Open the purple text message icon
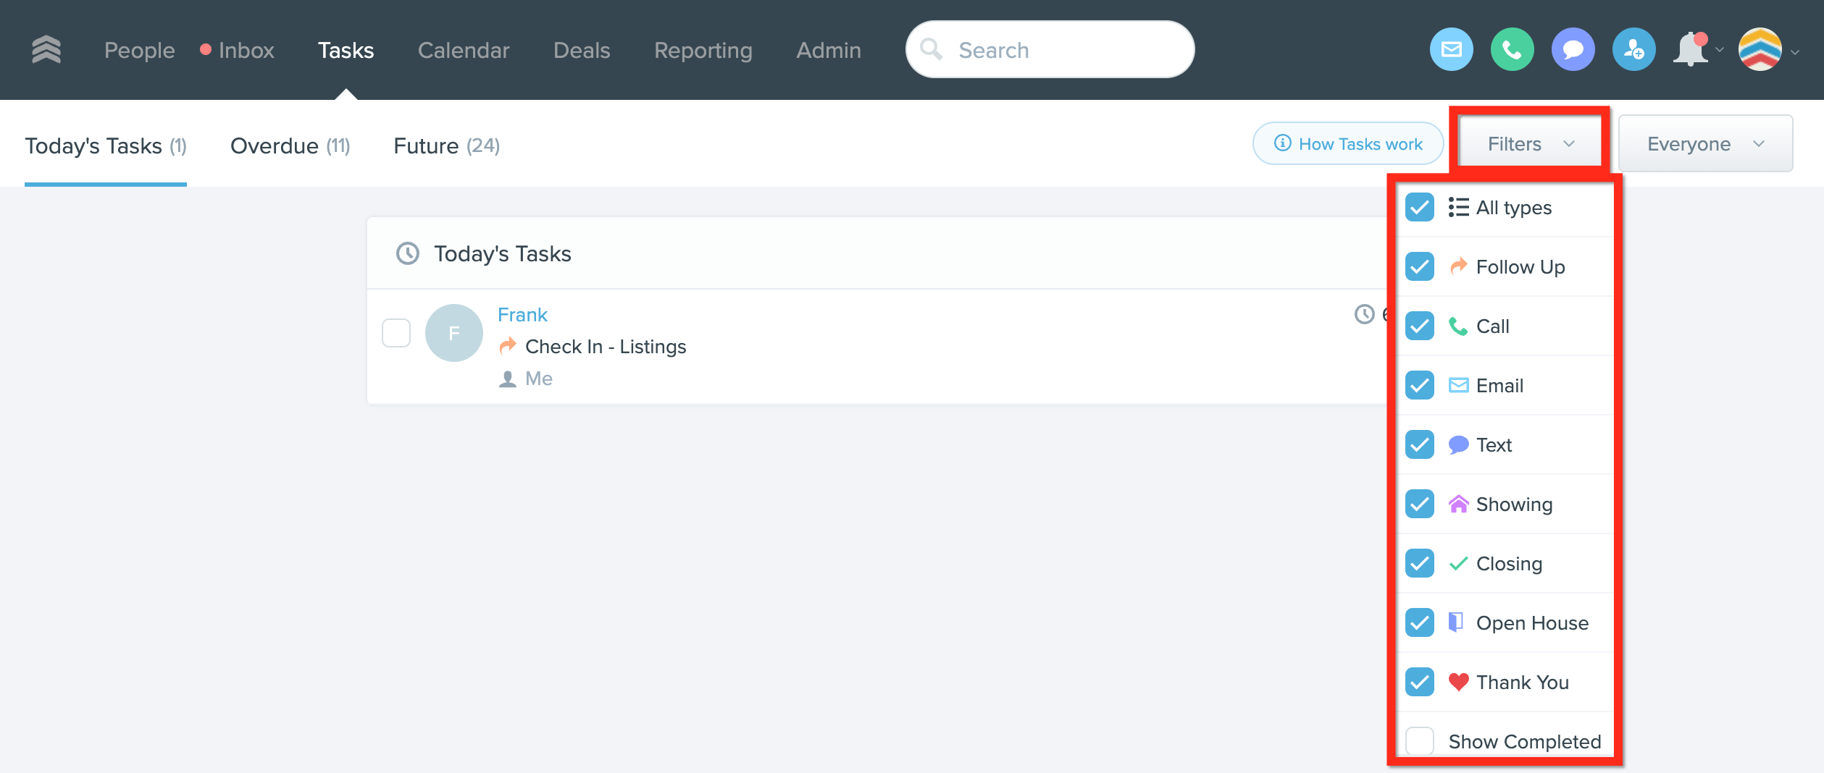 [1573, 49]
